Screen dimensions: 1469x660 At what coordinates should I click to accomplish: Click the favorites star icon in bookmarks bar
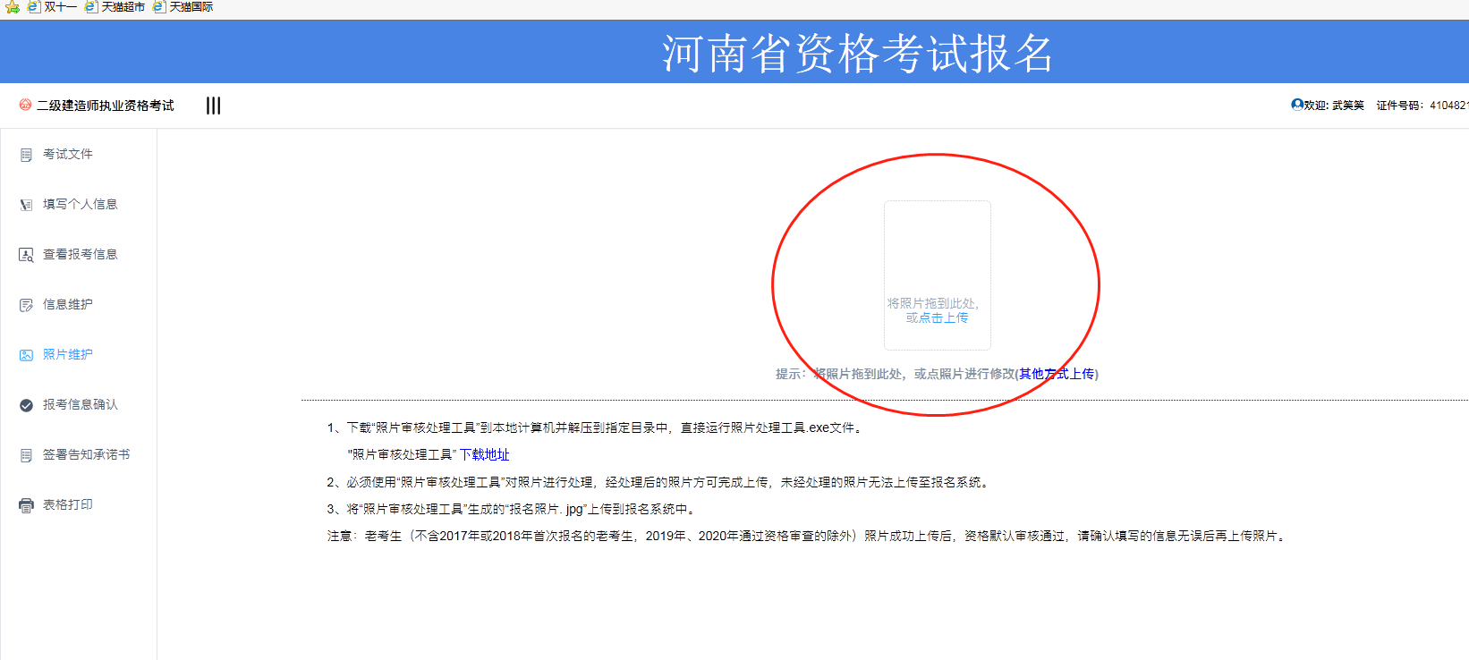tap(12, 7)
